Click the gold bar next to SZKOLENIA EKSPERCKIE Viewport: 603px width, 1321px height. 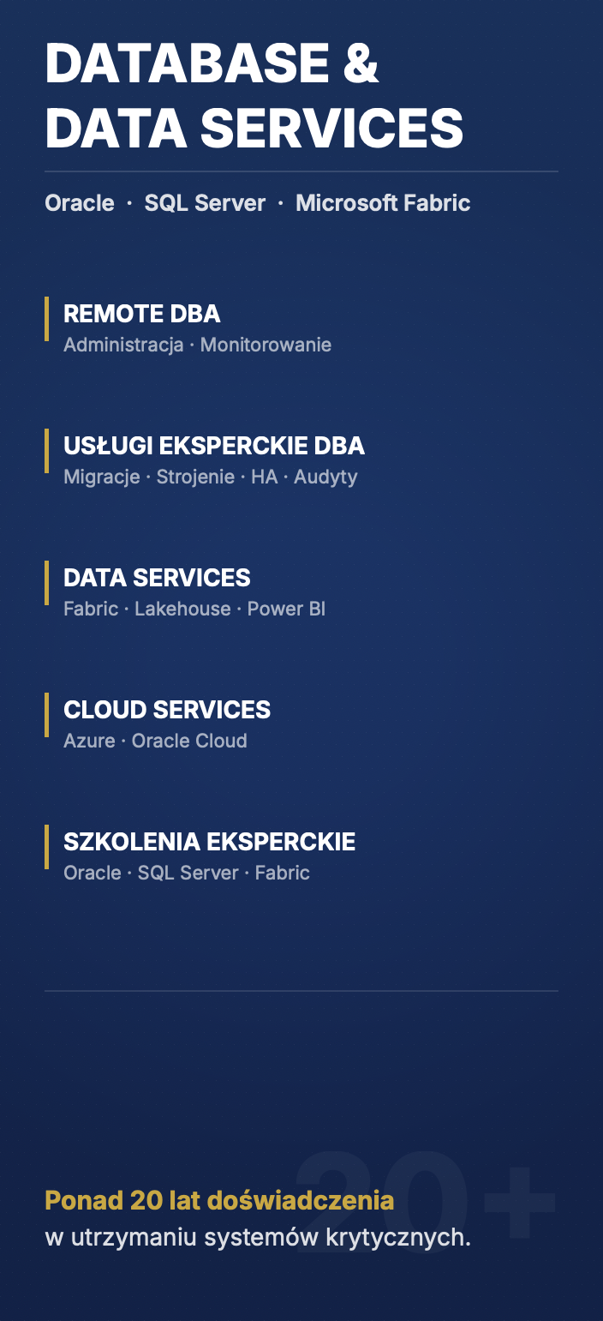pyautogui.click(x=47, y=847)
